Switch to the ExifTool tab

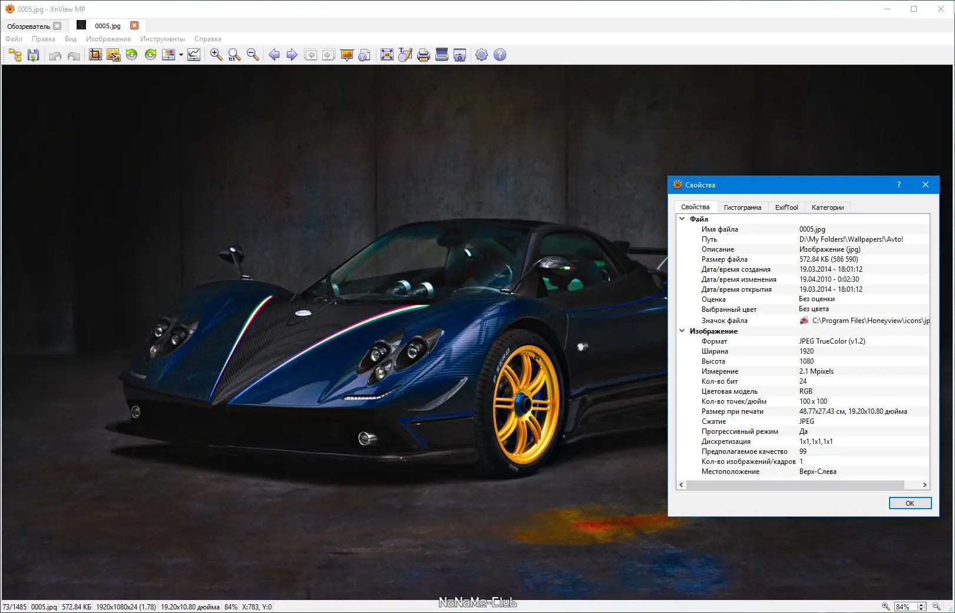tap(787, 207)
